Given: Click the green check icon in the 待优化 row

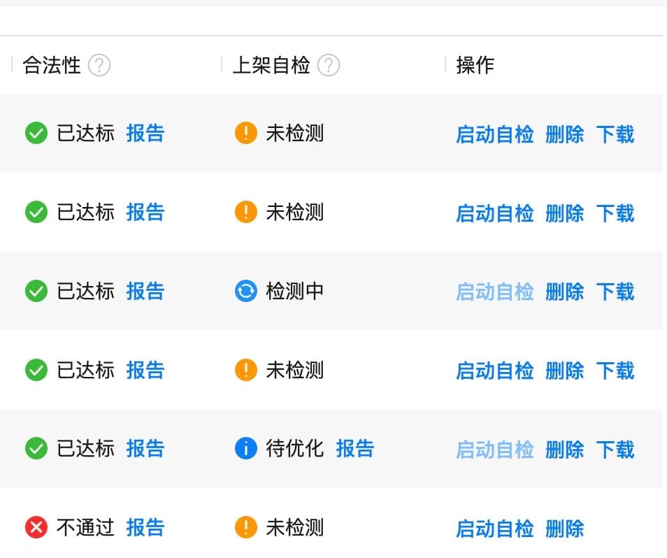Looking at the screenshot, I should pos(36,449).
